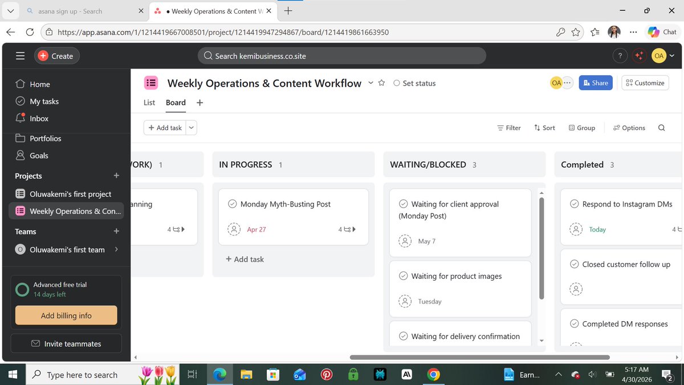The image size is (684, 385).
Task: Open the Add task dropdown arrow
Action: coord(192,128)
